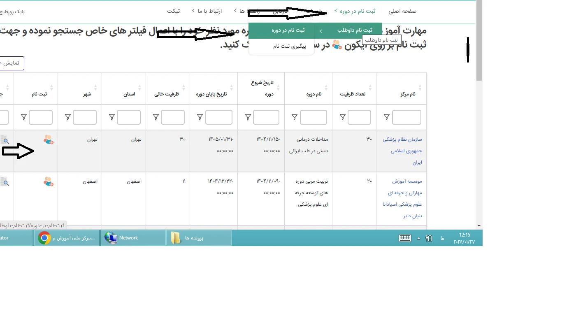Sort table by ظرفیت خالی column arrows
The width and height of the screenshot is (562, 316).
click(184, 88)
